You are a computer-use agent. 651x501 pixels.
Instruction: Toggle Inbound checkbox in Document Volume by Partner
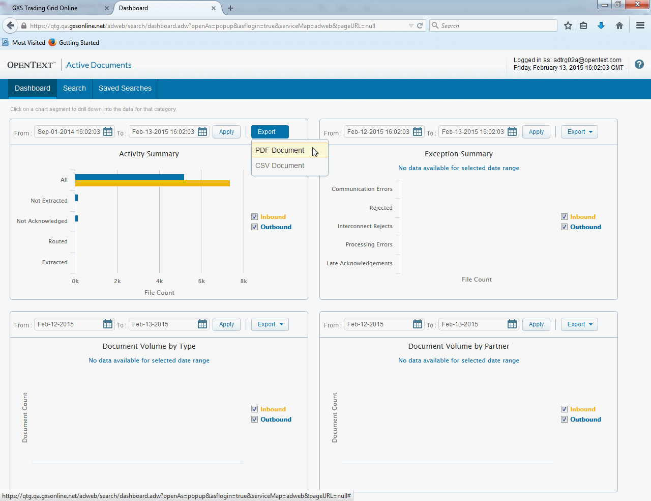click(x=564, y=409)
